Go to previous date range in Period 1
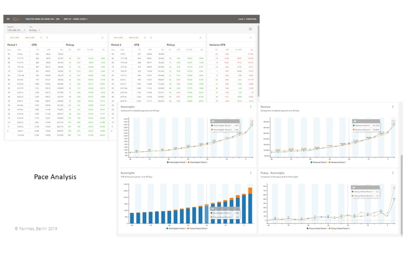Screen dimensions: 407x255 [41, 38]
